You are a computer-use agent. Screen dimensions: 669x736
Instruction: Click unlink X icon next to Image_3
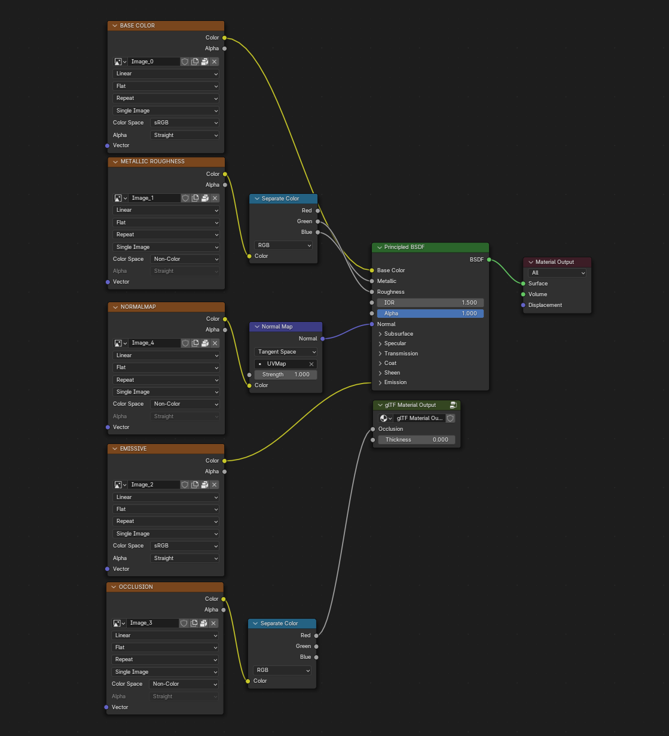click(213, 623)
